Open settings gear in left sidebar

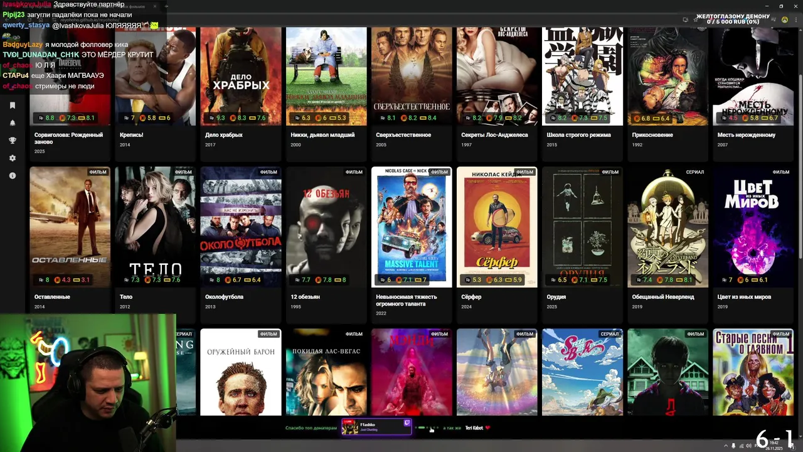click(x=12, y=158)
